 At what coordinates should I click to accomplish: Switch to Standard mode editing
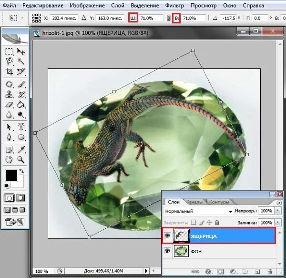[9, 198]
